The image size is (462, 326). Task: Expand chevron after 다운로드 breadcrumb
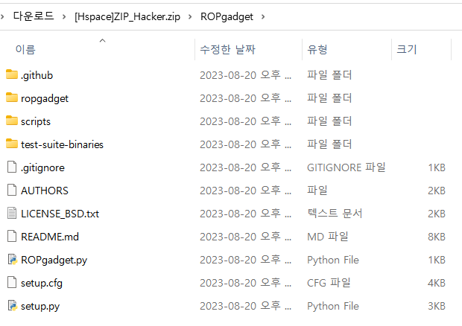click(64, 17)
